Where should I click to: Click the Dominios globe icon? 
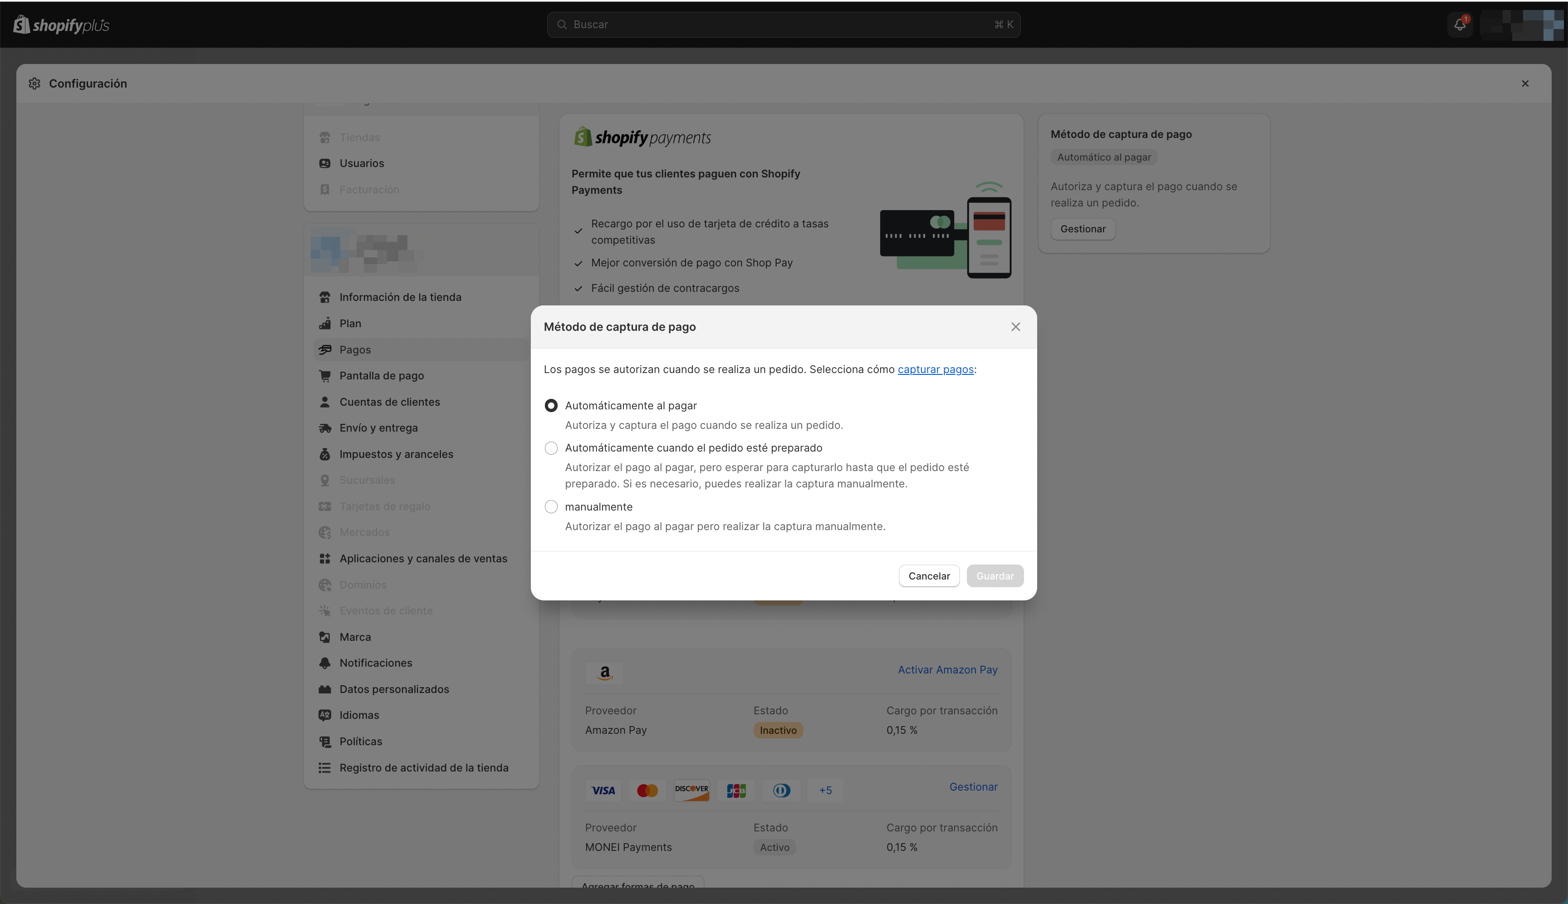coord(325,585)
